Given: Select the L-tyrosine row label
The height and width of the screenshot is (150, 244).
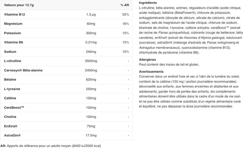Looking at the screenshot, I should coord(12,89).
